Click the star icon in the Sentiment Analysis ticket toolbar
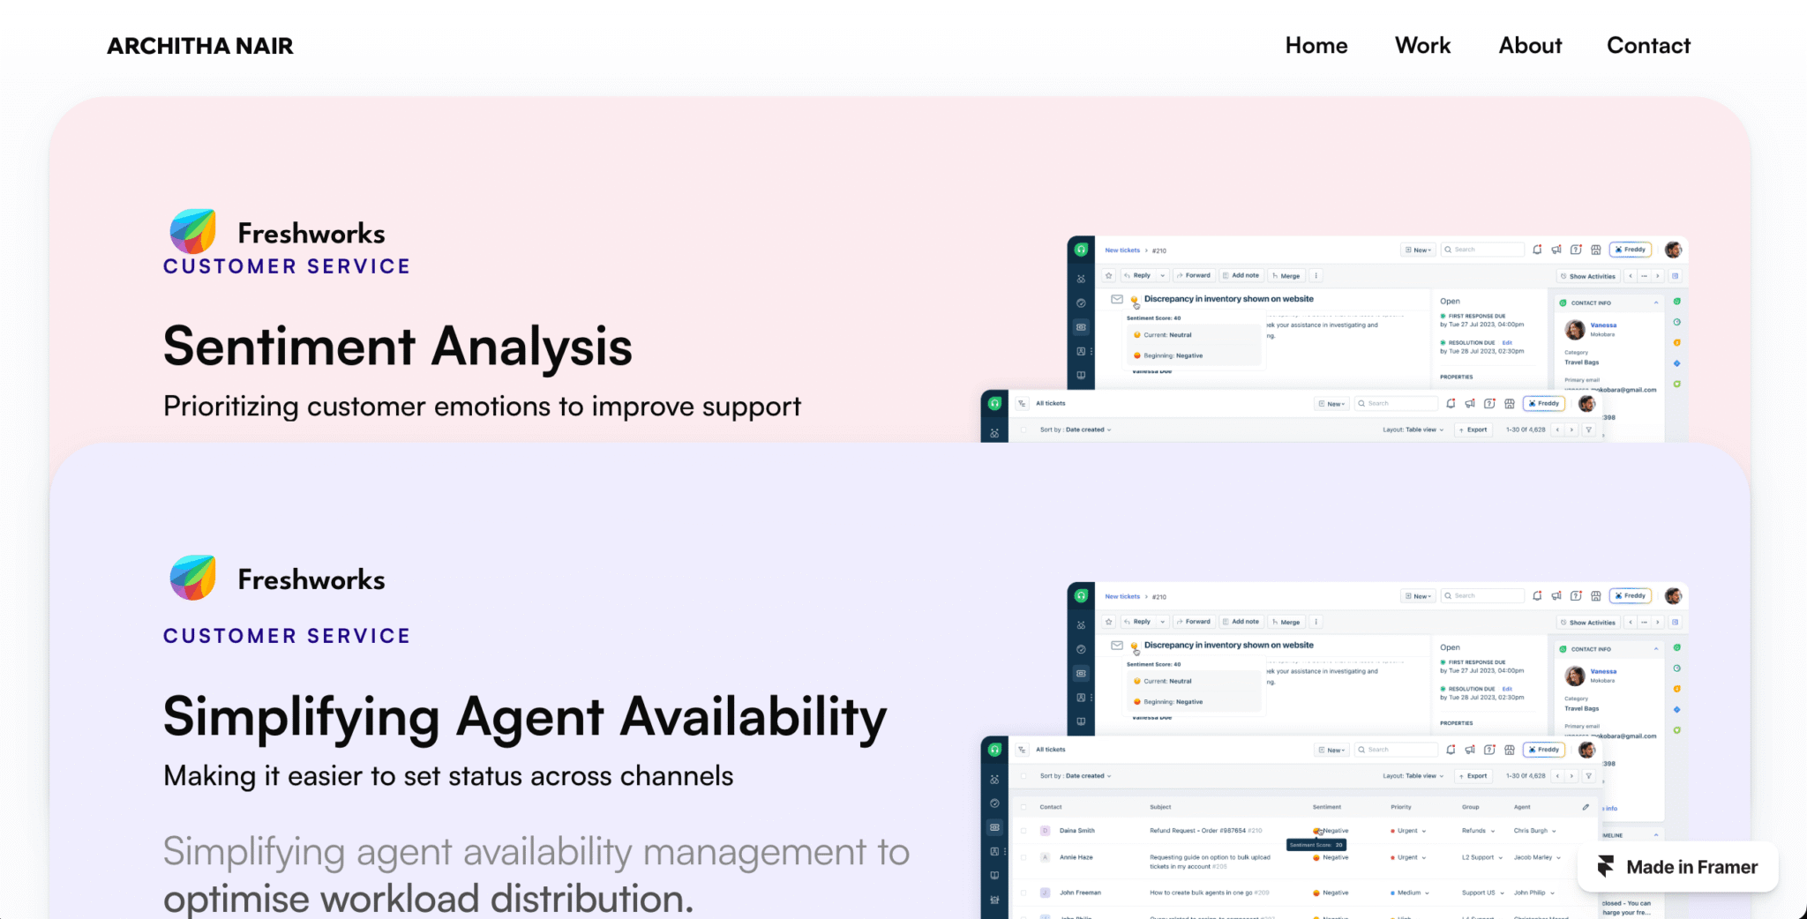Screen dimensions: 1807x919 click(1109, 276)
